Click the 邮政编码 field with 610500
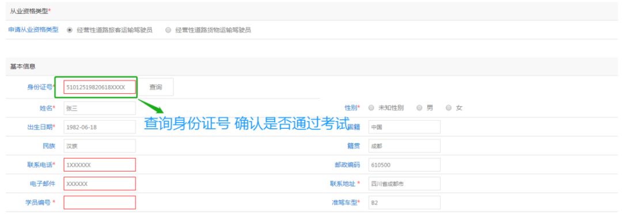The width and height of the screenshot is (622, 214). pyautogui.click(x=404, y=165)
